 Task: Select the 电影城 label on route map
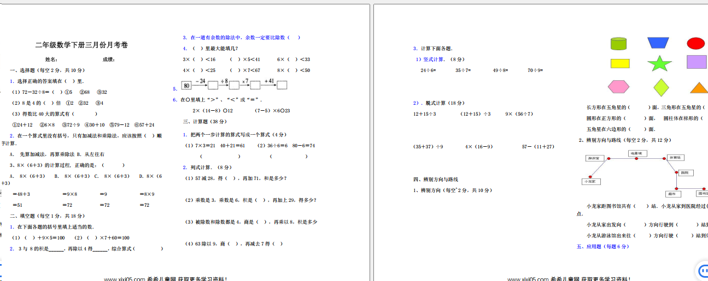637,153
